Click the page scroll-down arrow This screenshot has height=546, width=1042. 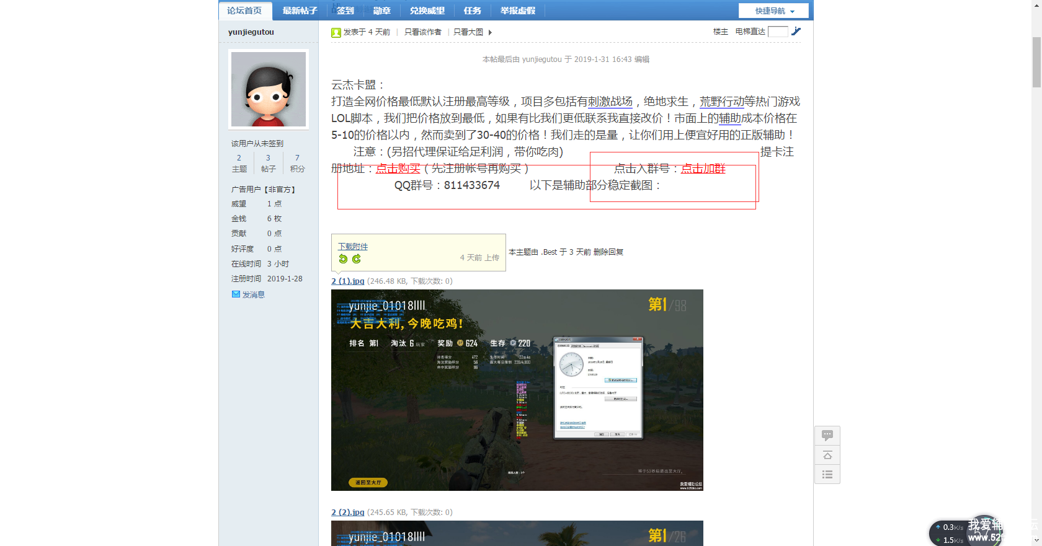pos(1036,540)
